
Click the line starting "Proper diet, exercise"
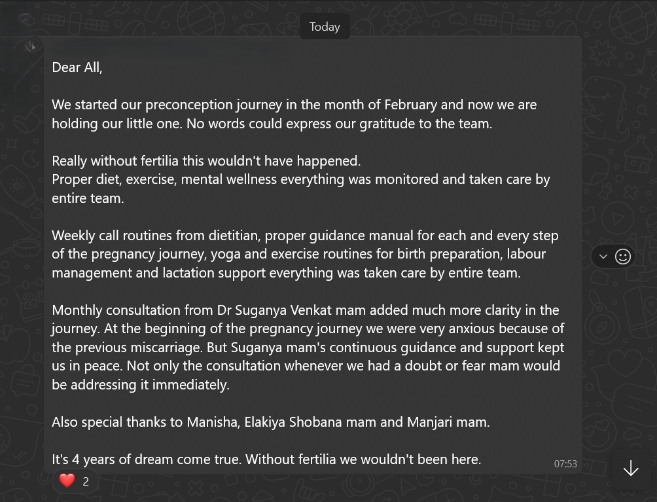300,179
